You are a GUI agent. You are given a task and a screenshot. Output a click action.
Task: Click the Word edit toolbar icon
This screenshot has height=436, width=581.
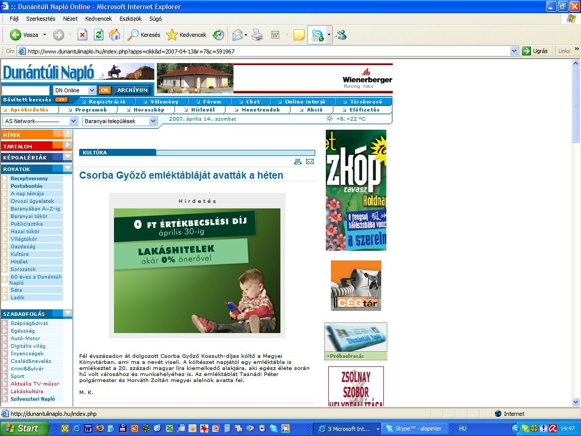pyautogui.click(x=275, y=35)
